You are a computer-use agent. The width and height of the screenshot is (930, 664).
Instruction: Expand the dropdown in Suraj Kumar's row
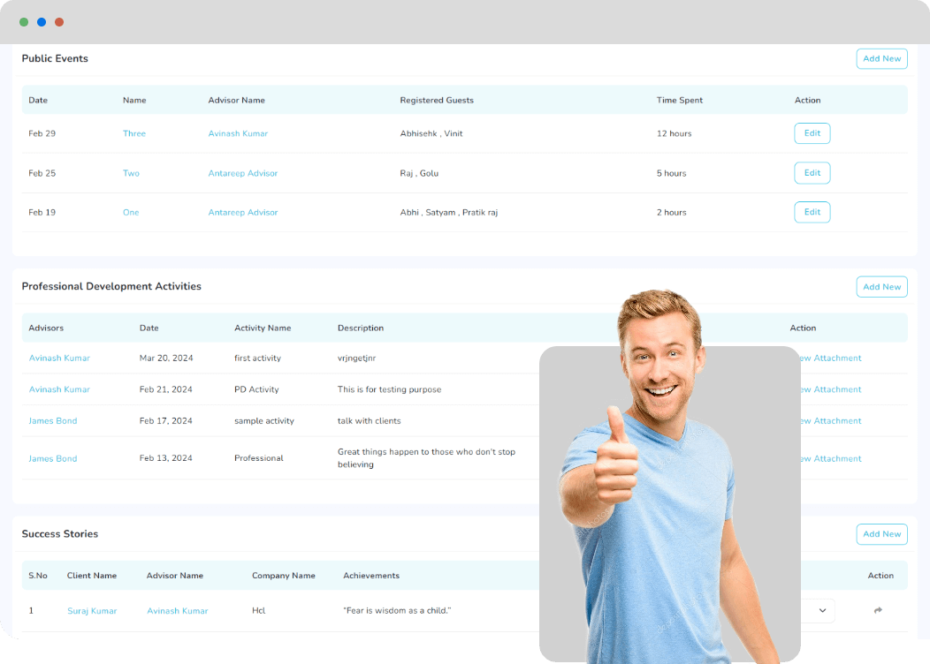tap(822, 610)
